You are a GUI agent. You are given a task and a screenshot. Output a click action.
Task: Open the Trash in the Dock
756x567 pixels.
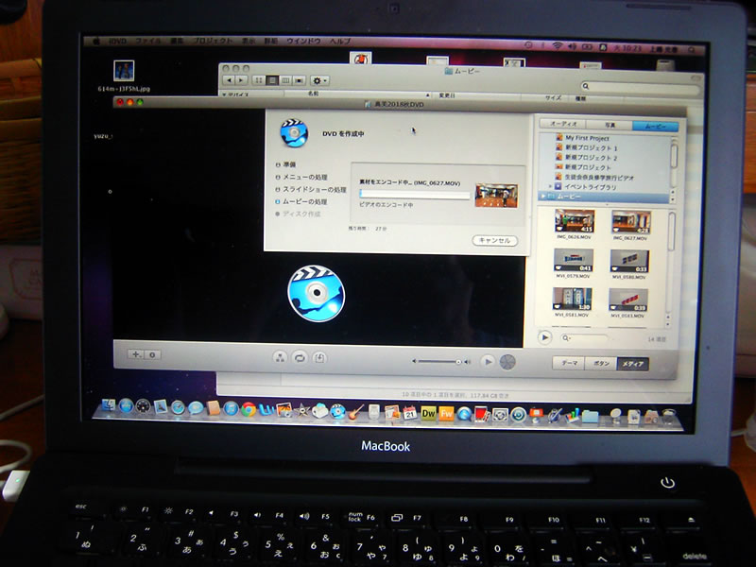(x=669, y=416)
